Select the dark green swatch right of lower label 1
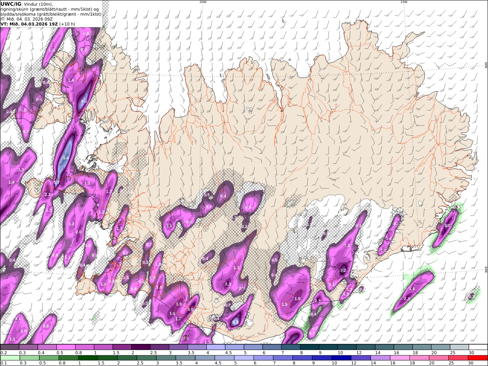Screen dimensions: 488x366 point(87,358)
